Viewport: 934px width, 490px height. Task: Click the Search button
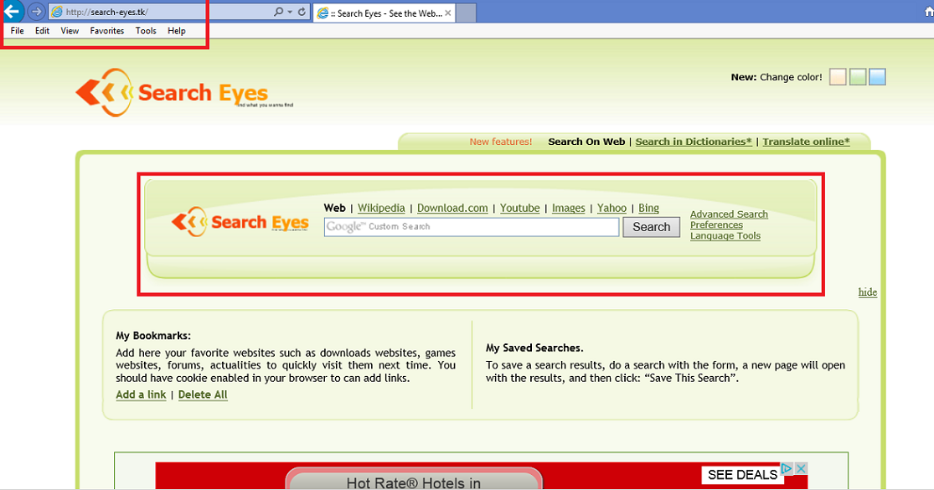tap(651, 227)
